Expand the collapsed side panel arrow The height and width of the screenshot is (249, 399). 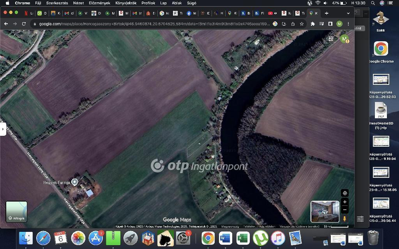coord(3,129)
